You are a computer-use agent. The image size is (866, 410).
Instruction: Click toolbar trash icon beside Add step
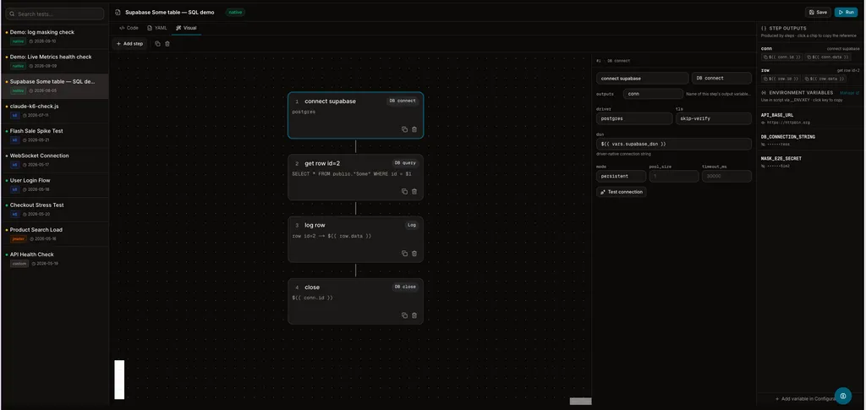coord(167,44)
